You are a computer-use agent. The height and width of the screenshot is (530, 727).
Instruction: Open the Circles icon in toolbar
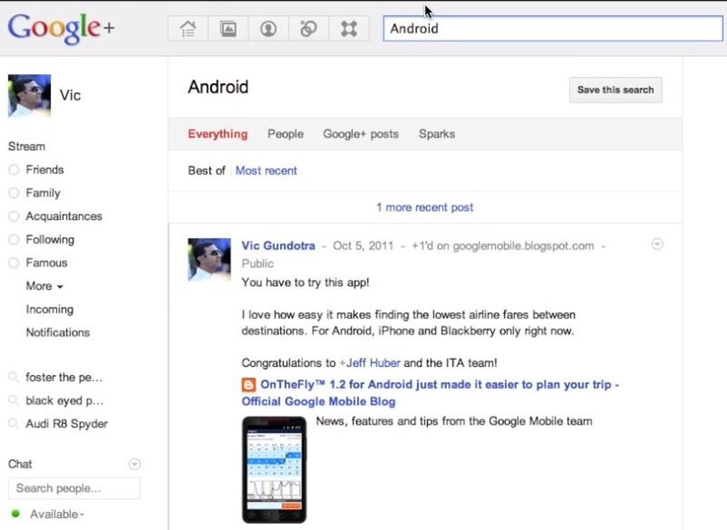(x=308, y=28)
